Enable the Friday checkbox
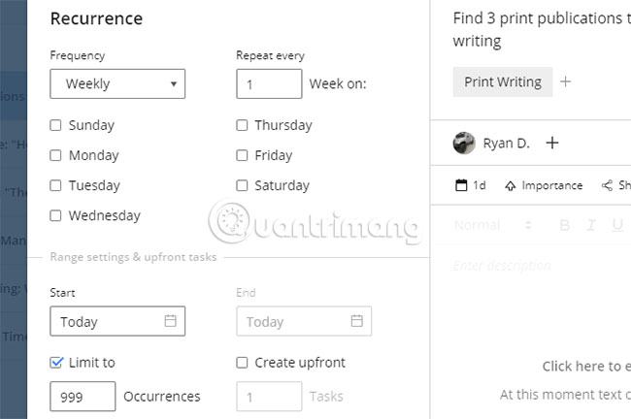Screen dimensions: 631x419 pyautogui.click(x=243, y=155)
